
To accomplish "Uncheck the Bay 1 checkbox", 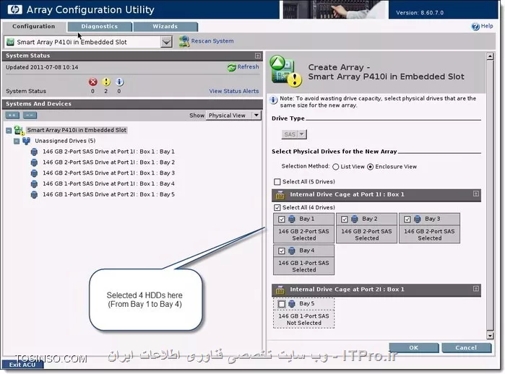I will pos(282,219).
